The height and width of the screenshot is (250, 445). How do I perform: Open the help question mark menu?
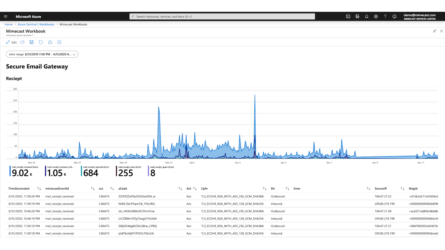385,16
